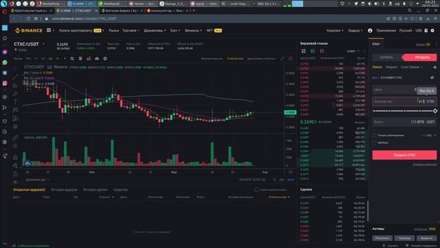The width and height of the screenshot is (440, 248).
Task: Select the trend line drawing tool
Action: [15, 76]
